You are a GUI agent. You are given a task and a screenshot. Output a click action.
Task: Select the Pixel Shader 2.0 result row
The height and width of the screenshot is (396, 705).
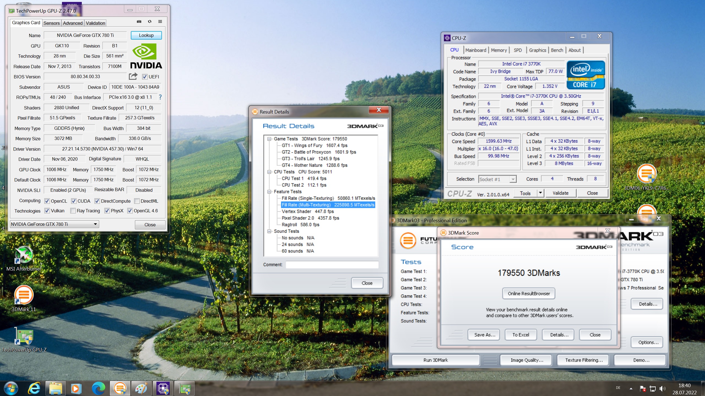(310, 218)
